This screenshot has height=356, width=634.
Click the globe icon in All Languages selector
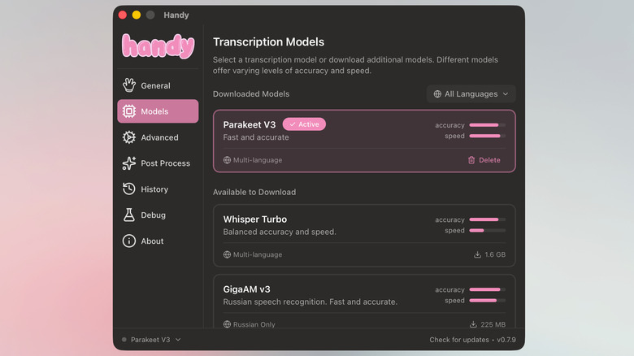(437, 93)
